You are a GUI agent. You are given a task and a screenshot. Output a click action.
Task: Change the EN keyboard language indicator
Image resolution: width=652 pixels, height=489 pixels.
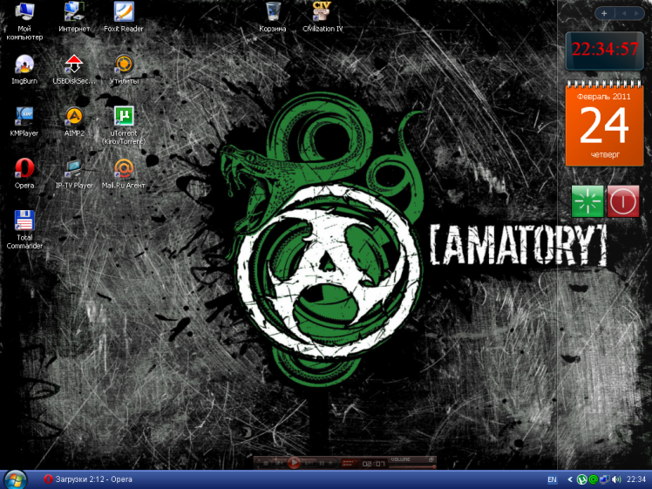click(x=552, y=479)
